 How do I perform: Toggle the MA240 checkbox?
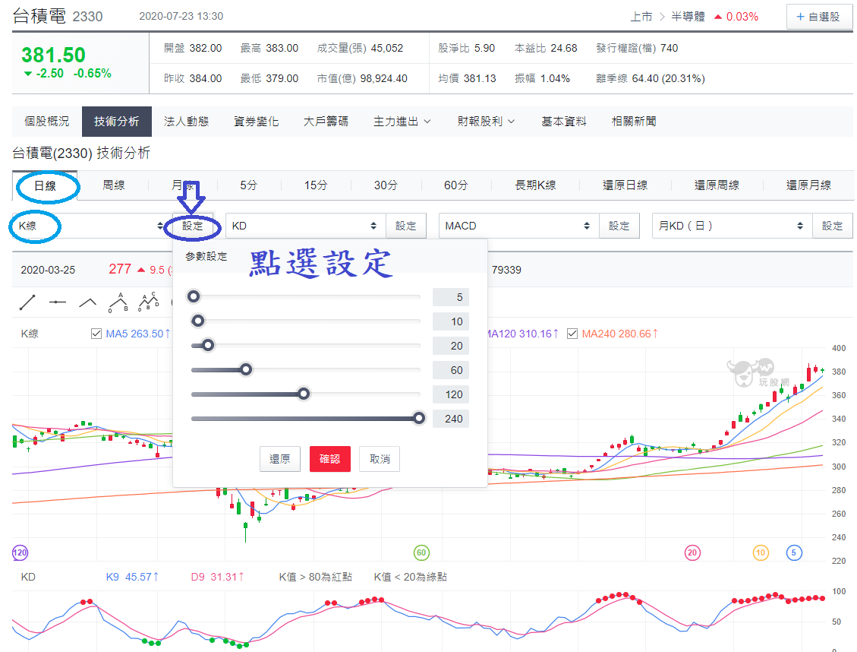coord(572,334)
